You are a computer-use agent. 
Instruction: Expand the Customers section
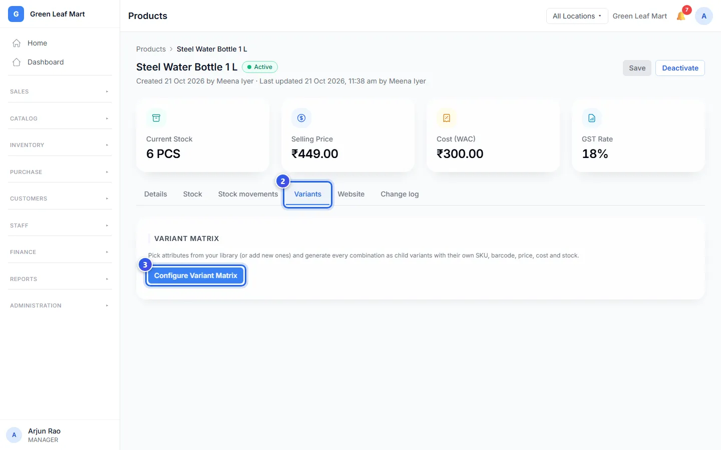[x=60, y=198]
